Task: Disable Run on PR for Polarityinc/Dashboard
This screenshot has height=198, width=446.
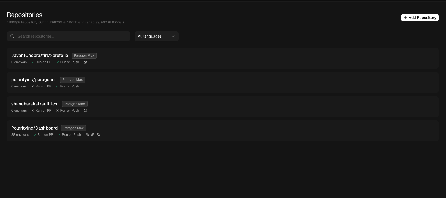Action: (x=43, y=135)
